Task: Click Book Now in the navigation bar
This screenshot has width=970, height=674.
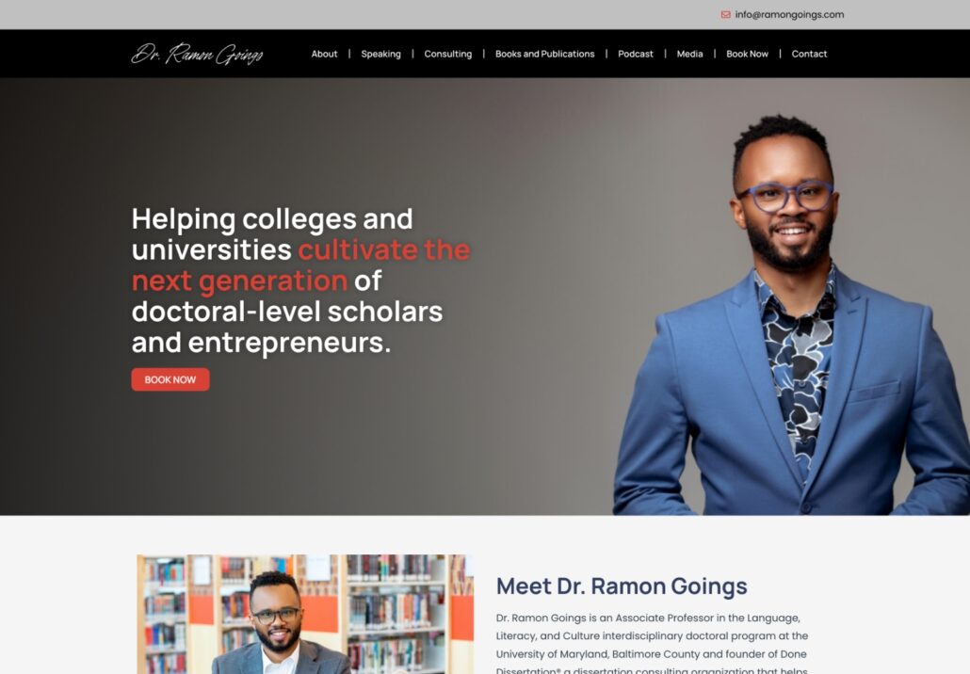Action: pos(748,54)
